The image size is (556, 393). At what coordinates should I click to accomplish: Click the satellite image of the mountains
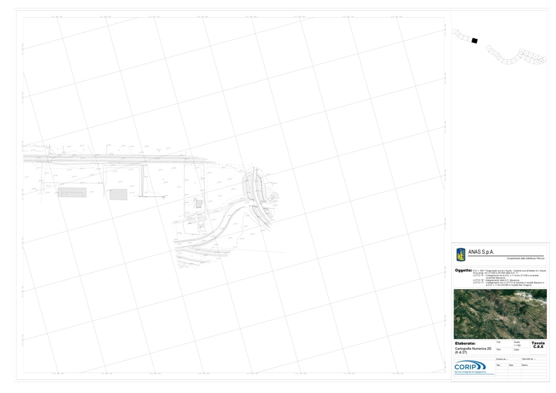pos(500,314)
